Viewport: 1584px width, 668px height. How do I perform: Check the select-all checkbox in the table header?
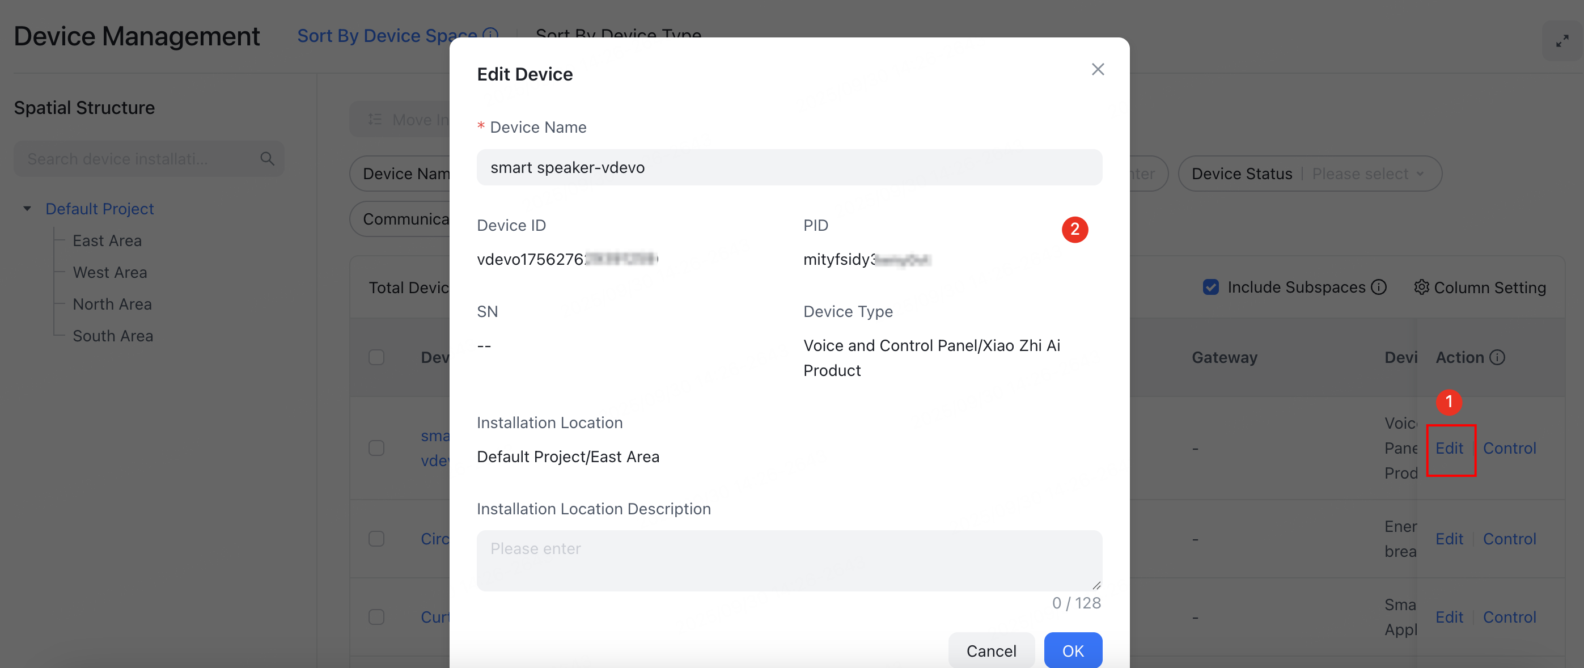tap(376, 357)
